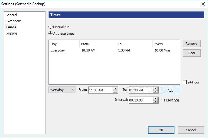Click the From column header

[98, 44]
